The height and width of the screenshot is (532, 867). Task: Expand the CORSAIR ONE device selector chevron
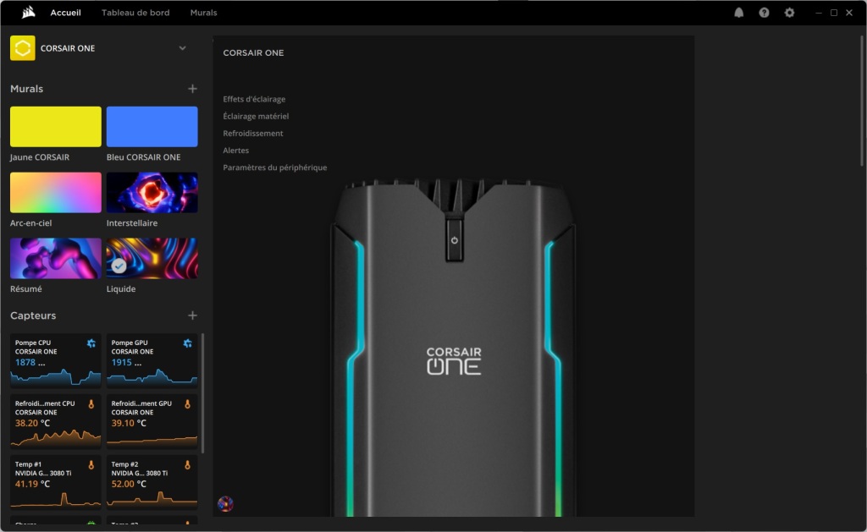(182, 48)
